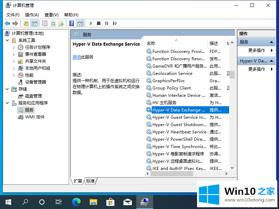The height and width of the screenshot is (209, 279).
Task: Open the 文件(F) menu
Action: click(x=13, y=15)
